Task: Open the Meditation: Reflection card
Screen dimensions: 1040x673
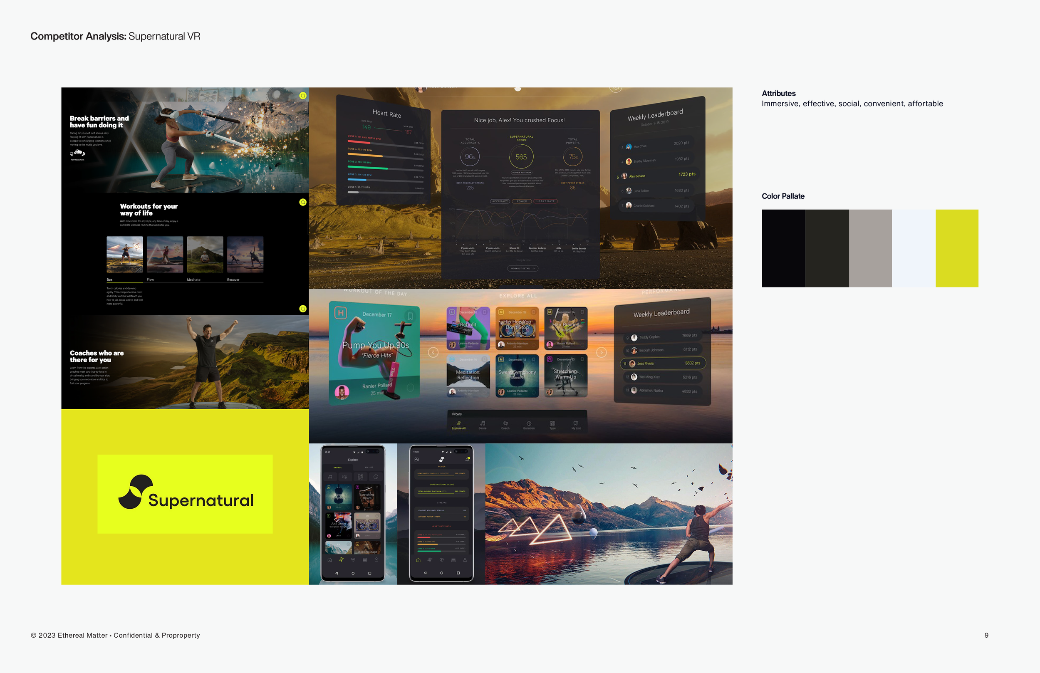Action: [468, 376]
